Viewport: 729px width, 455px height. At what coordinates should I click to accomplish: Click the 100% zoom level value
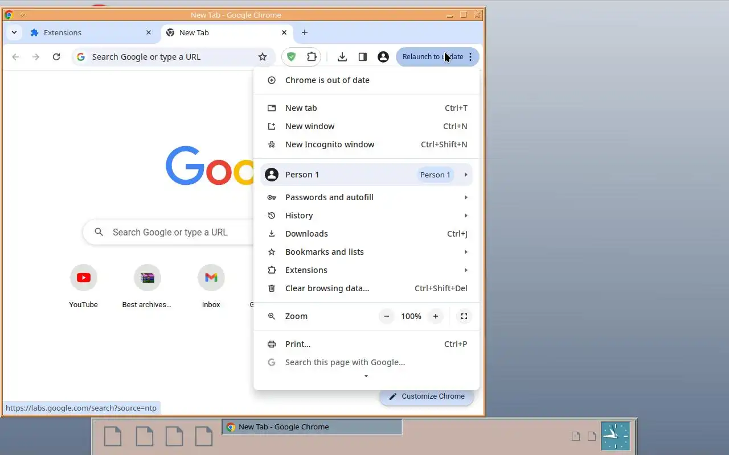pos(411,316)
